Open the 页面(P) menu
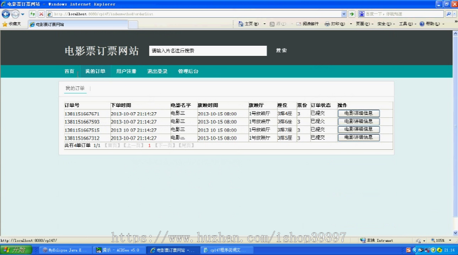Viewport: 458px width, 255px height. (x=364, y=24)
